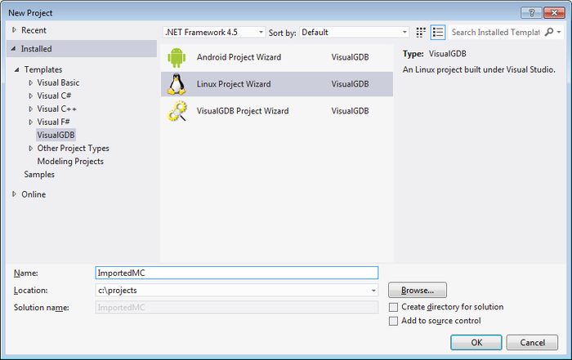Switch to medium icons list view
Image resolution: width=572 pixels, height=360 pixels.
pos(438,33)
